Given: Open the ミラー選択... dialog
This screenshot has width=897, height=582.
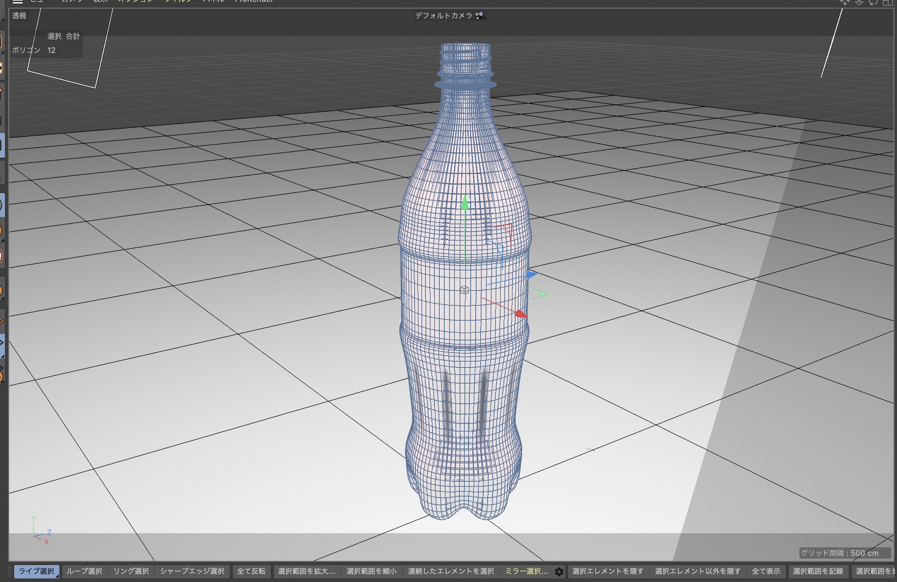Looking at the screenshot, I should [x=526, y=571].
